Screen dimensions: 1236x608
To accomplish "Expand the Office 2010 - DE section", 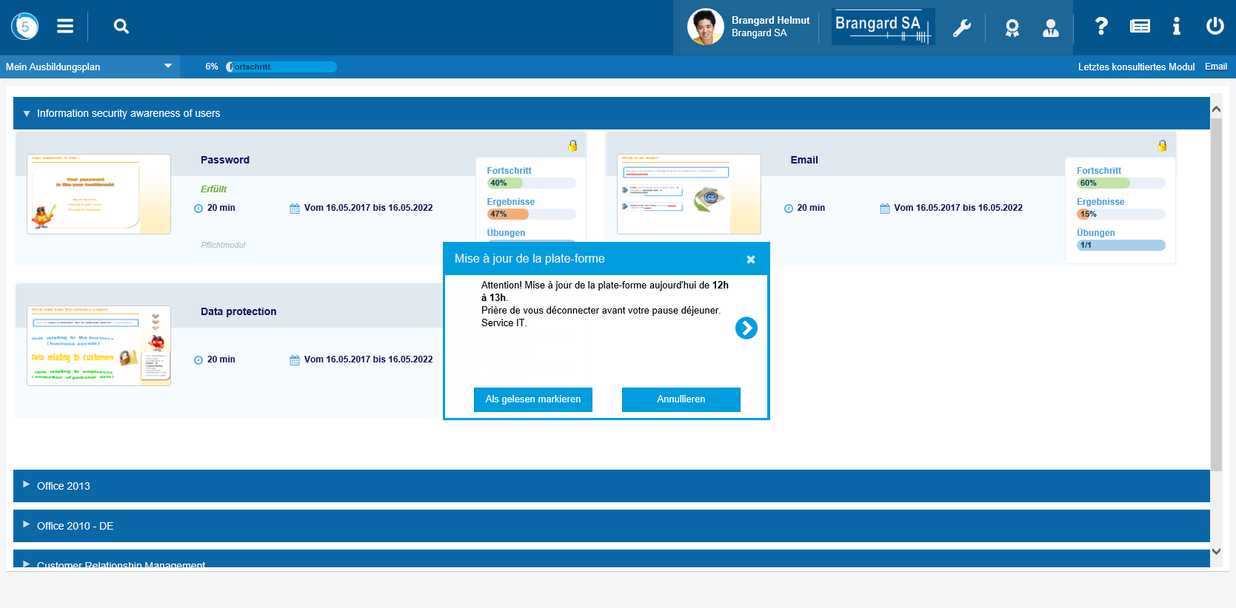I will tap(75, 526).
